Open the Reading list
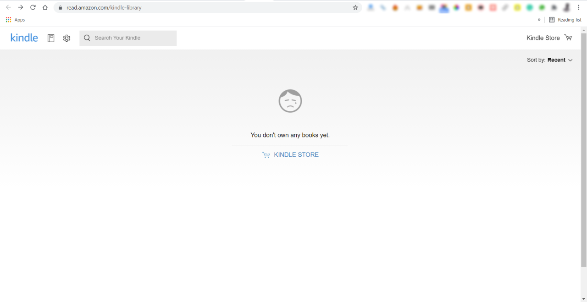The image size is (587, 302). [x=565, y=20]
